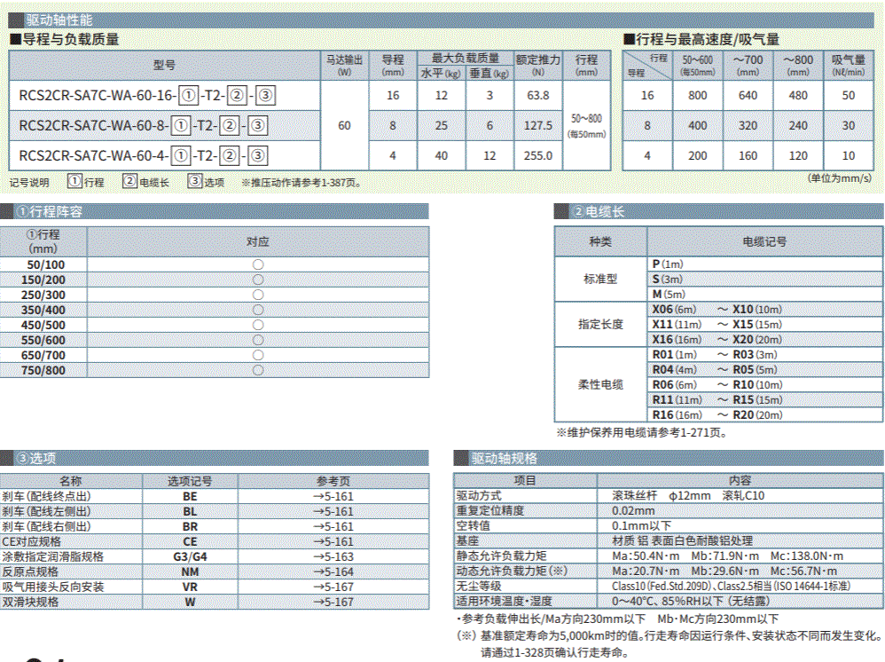
Task: Open reference →5-161 for 刹车(配线终点出)
Action: pos(333,497)
